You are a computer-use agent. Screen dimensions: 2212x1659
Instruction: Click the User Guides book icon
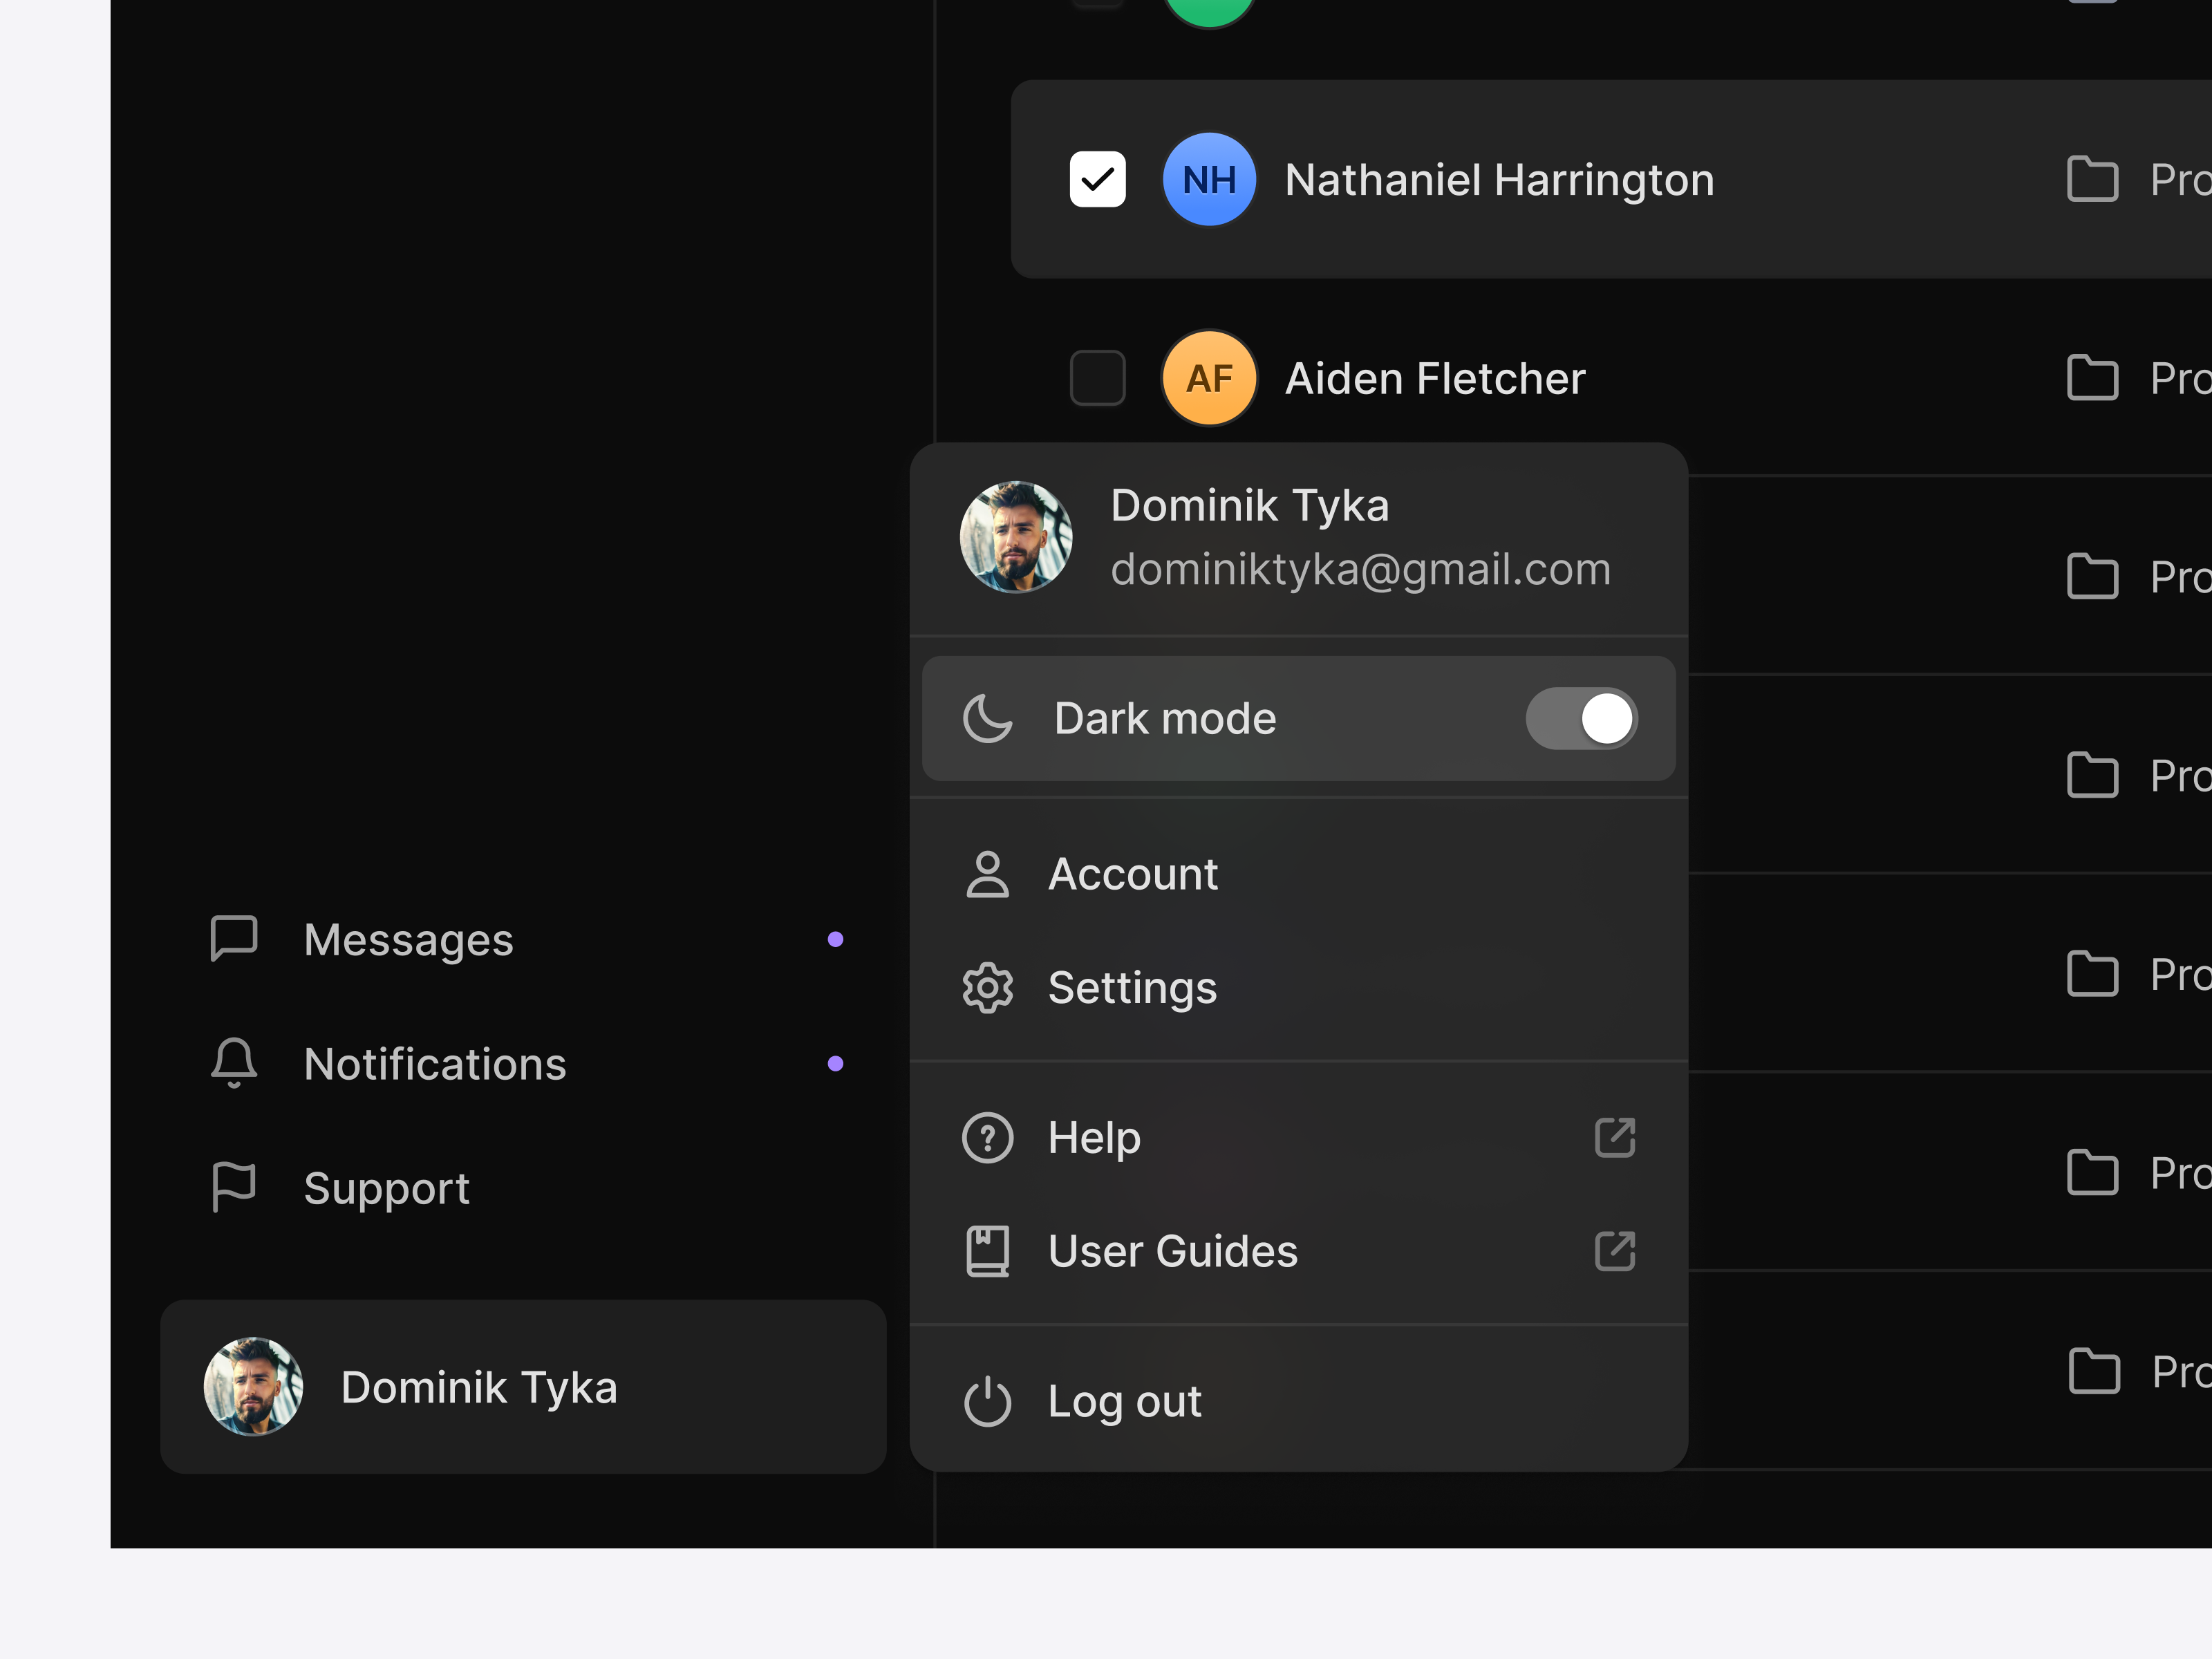[x=987, y=1251]
